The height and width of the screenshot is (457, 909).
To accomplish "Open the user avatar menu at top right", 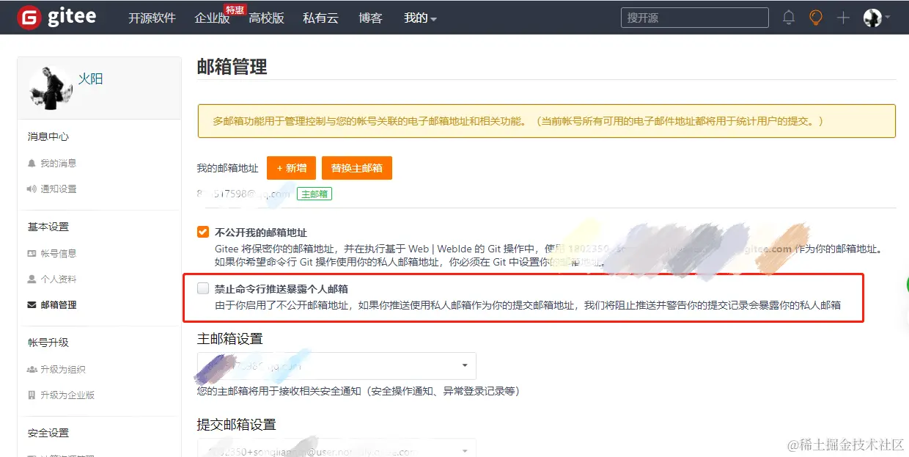I will pyautogui.click(x=872, y=17).
